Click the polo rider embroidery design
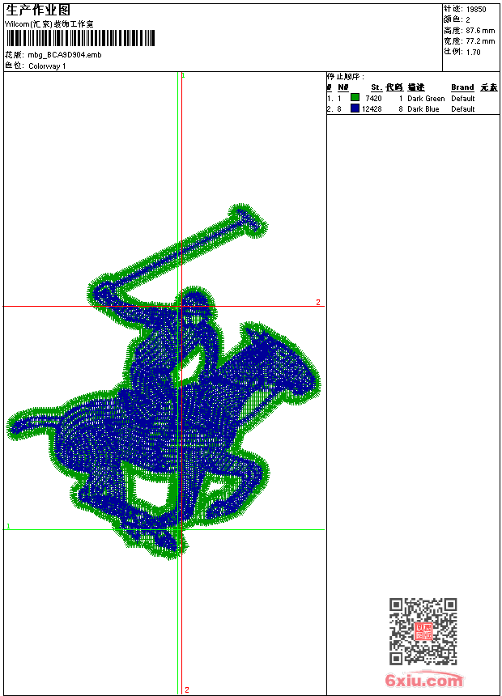The image size is (502, 696). click(163, 381)
